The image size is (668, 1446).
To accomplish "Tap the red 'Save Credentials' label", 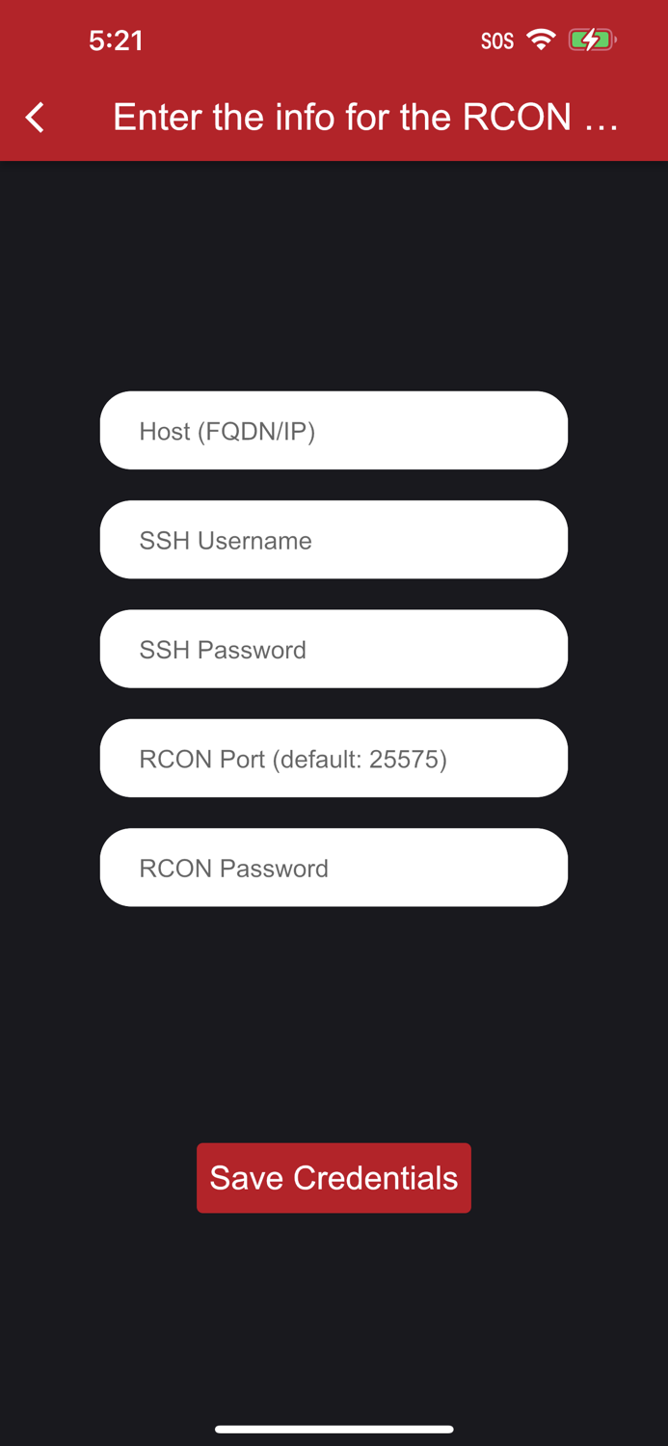I will pyautogui.click(x=334, y=1178).
